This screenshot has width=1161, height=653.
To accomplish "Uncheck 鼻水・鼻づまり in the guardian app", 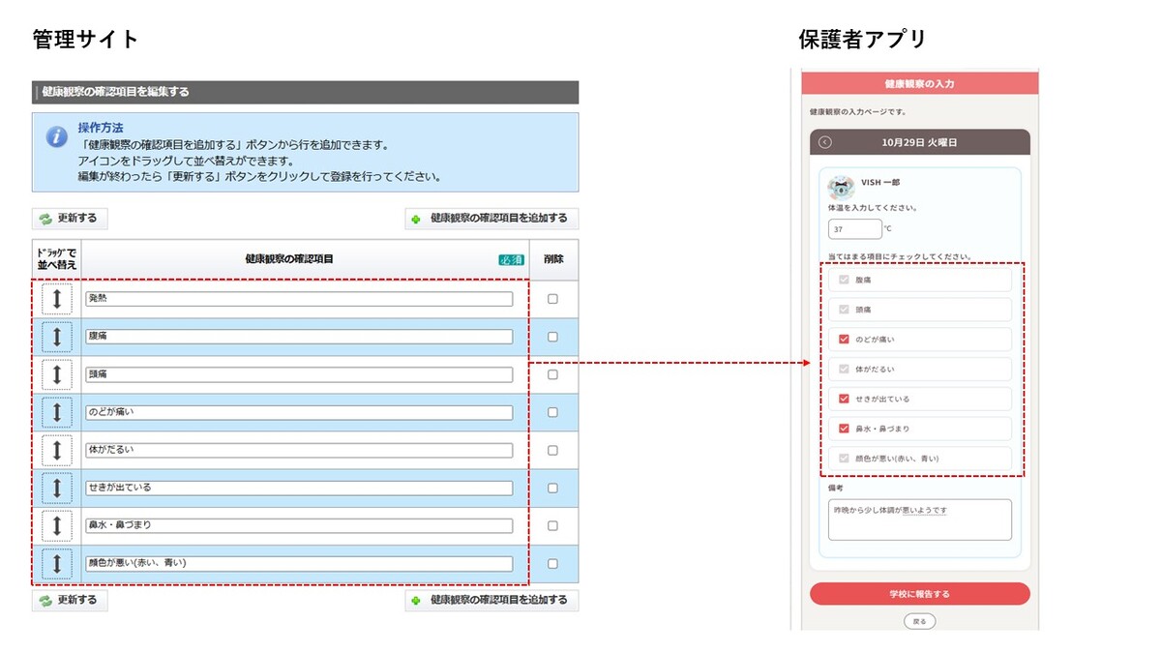I will click(x=845, y=429).
